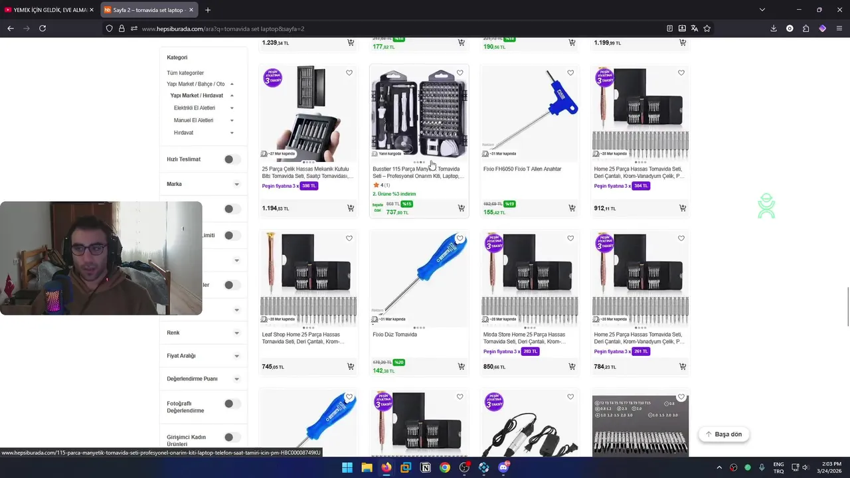Add the 912,11 TL Home set to cart
The height and width of the screenshot is (478, 850).
(x=683, y=208)
